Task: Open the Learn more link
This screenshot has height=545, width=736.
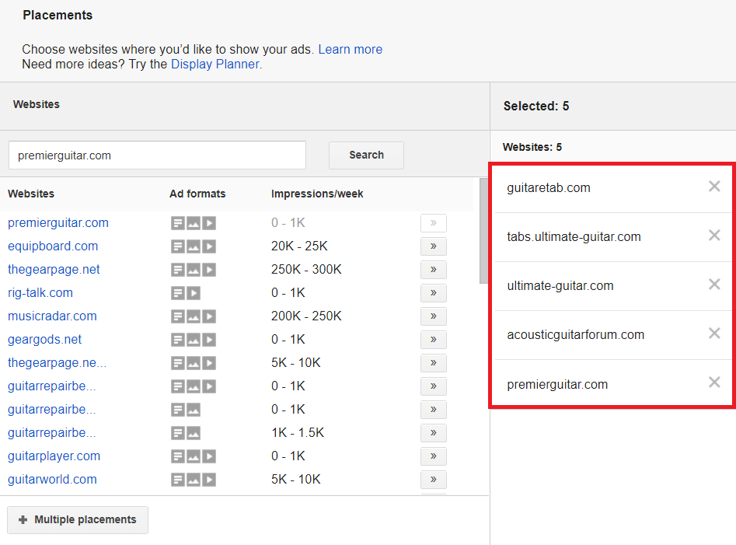Action: [351, 49]
